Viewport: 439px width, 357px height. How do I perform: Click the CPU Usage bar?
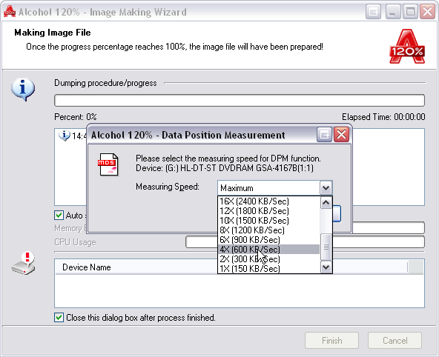point(306,241)
